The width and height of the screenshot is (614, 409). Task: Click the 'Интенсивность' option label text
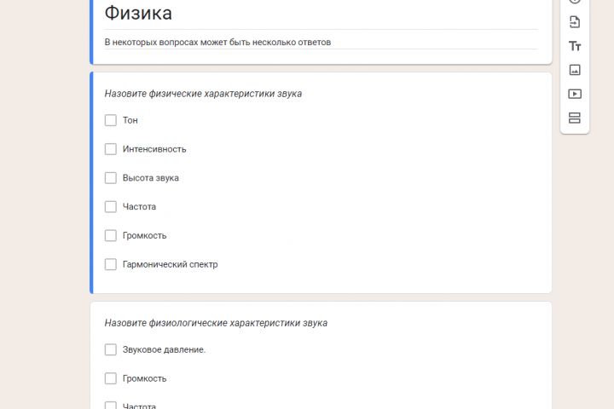[x=154, y=149]
